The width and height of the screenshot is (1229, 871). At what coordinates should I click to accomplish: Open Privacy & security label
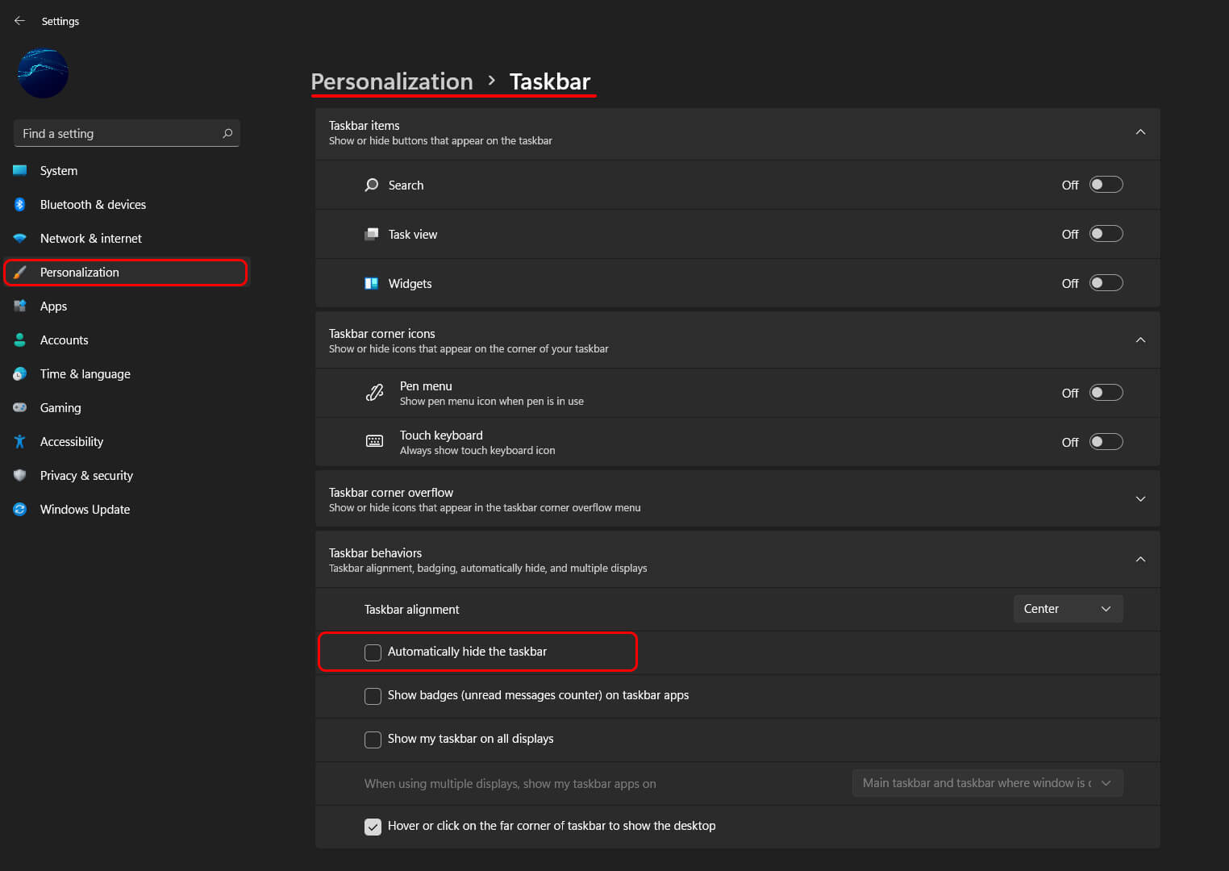86,476
